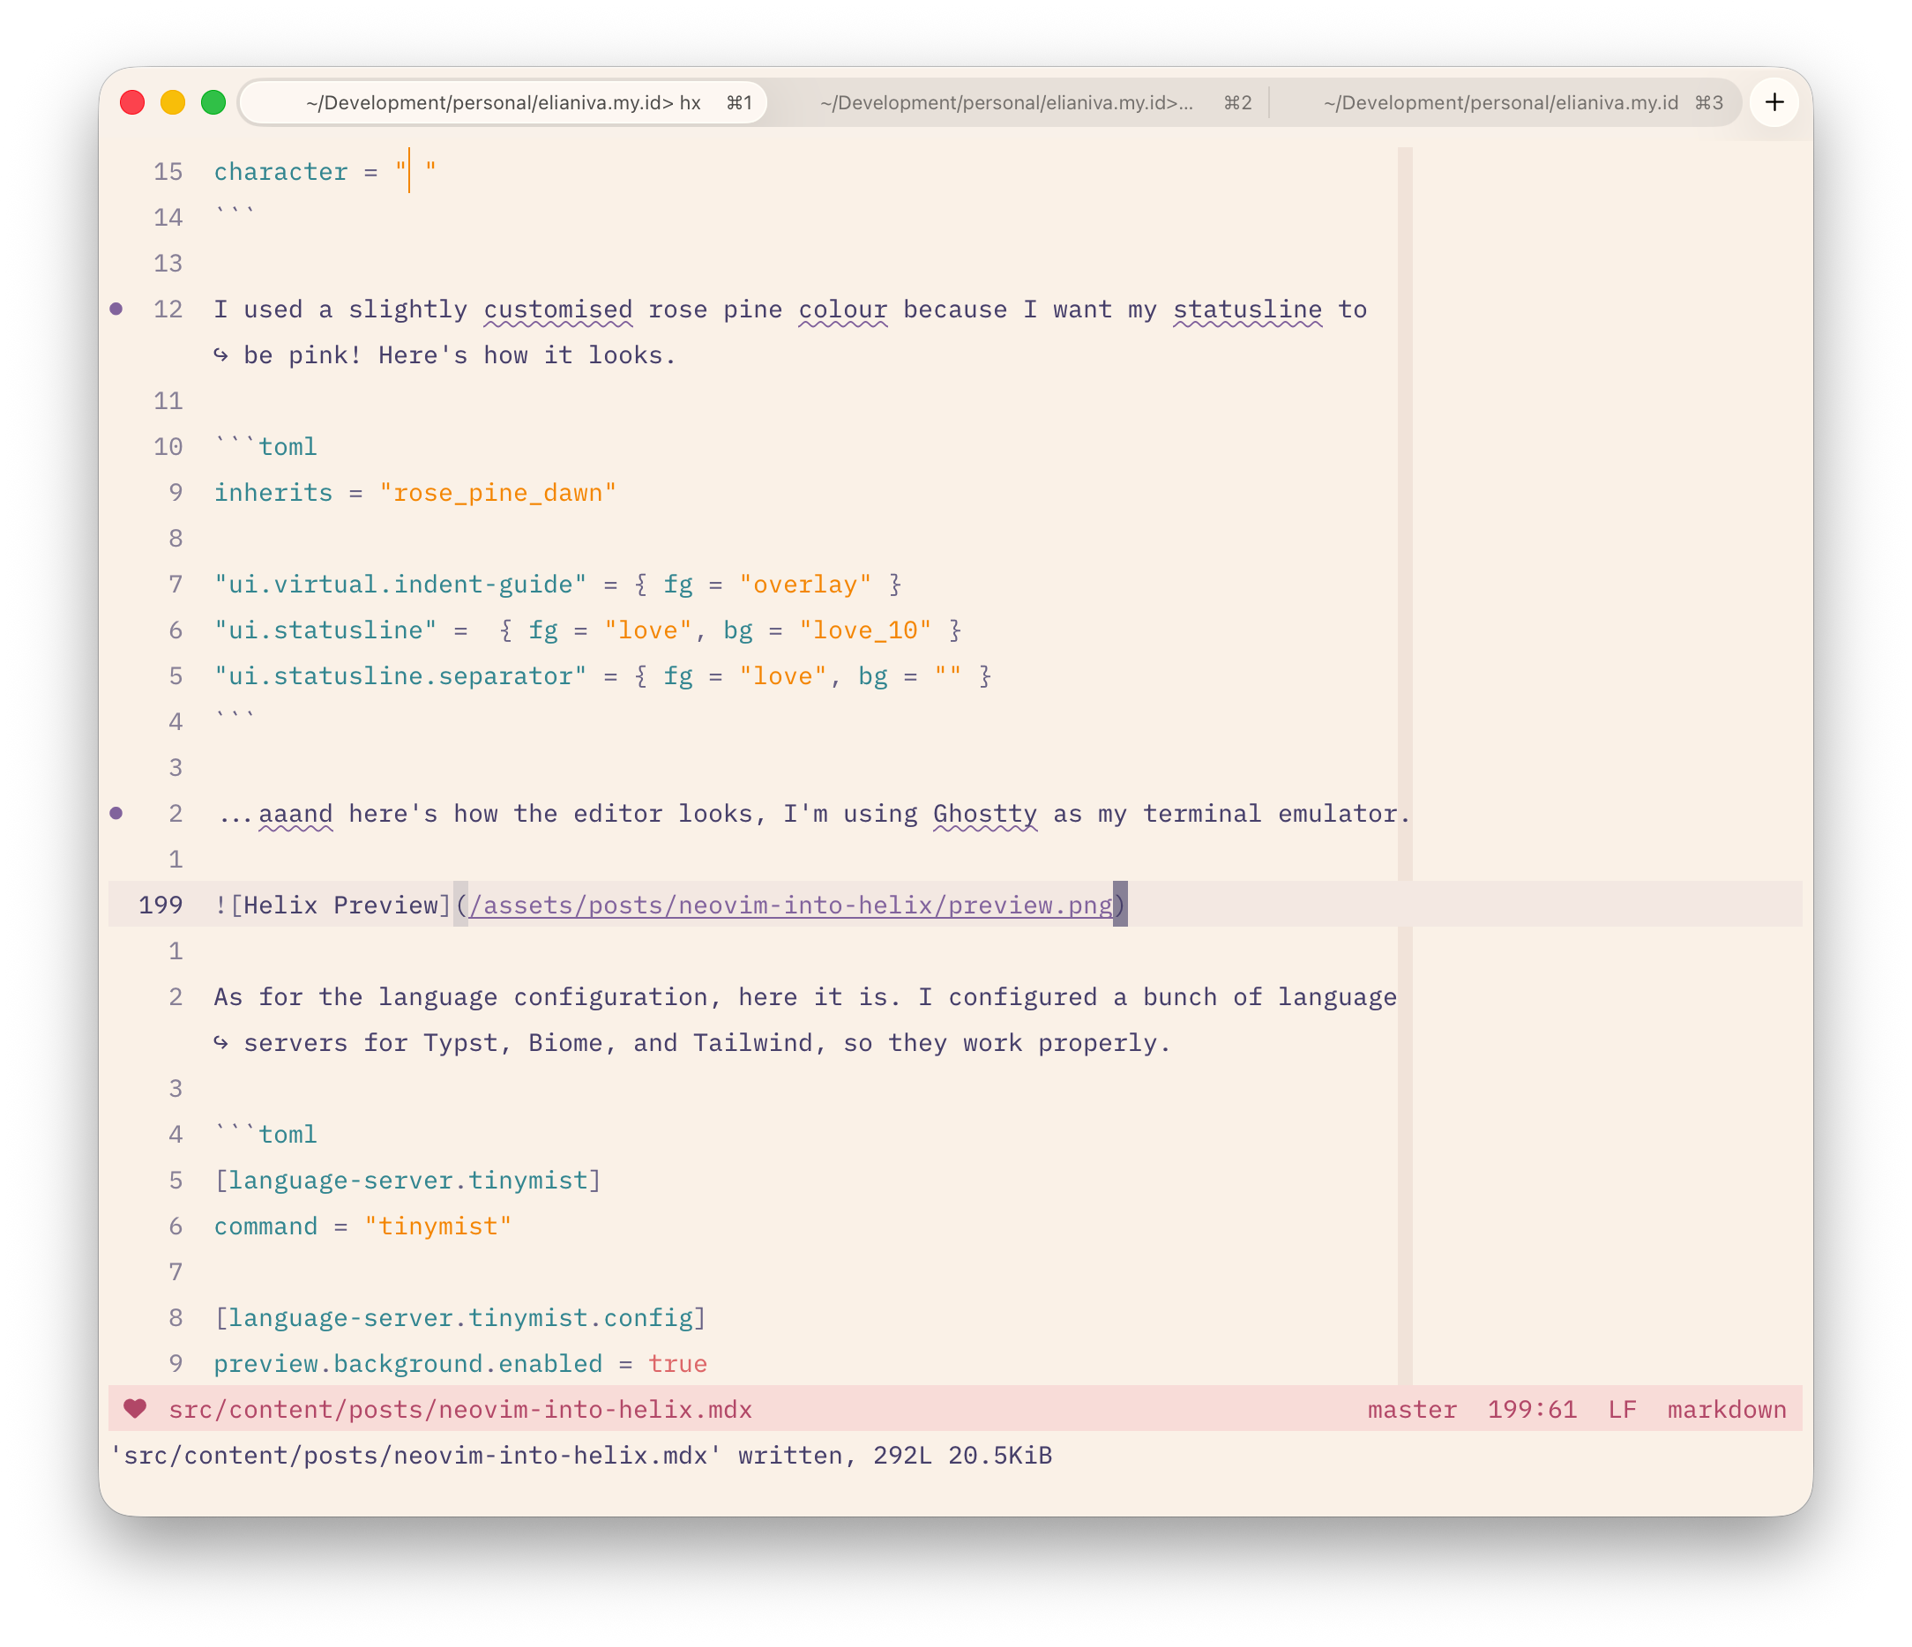Click the diagnostic dot beside the aaand line
The image size is (1912, 1647).
tap(116, 813)
